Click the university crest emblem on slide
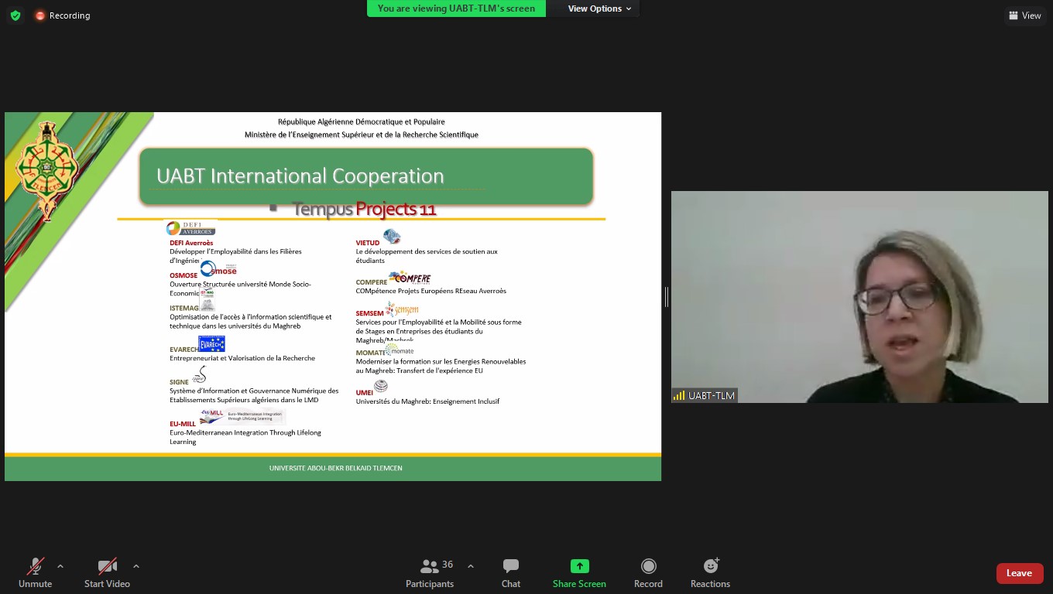 click(47, 169)
